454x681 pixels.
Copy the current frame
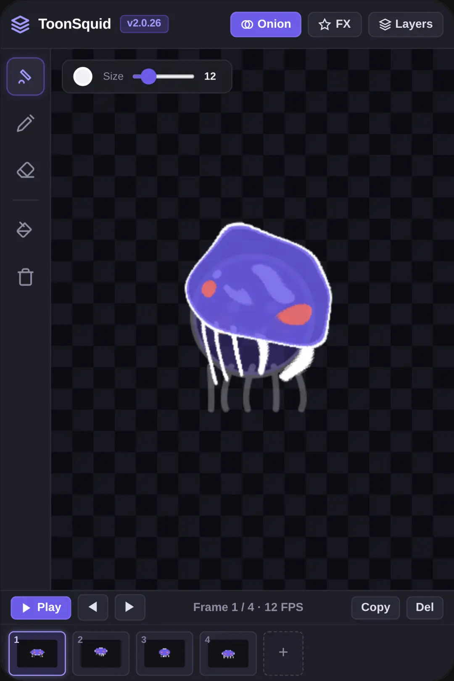(375, 607)
